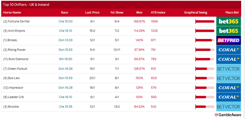
Task: Click Fortune De Mer graphical swing bar
Action: click(x=205, y=21)
